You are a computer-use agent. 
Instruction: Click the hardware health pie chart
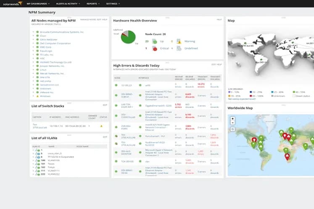128,37
